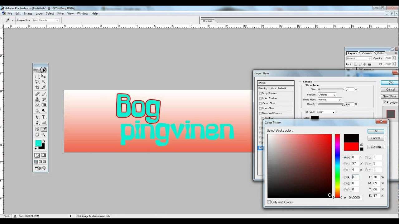Select the Zoom magnifier tool

point(44,135)
